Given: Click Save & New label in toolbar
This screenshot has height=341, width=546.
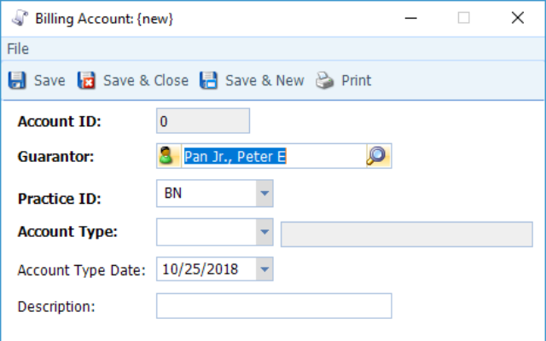Looking at the screenshot, I should click(x=264, y=80).
